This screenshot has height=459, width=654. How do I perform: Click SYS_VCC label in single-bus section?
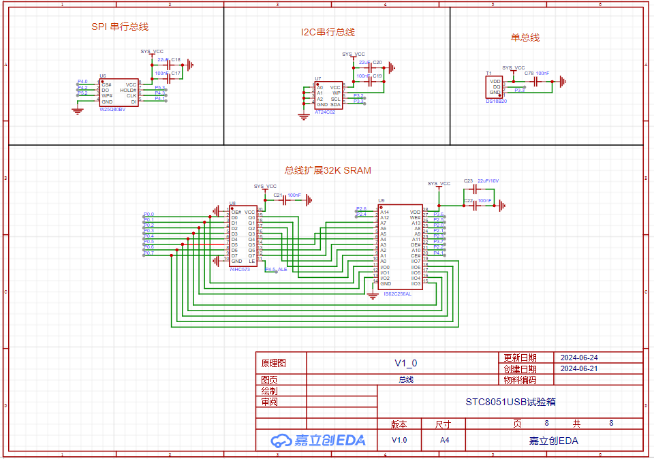[514, 67]
